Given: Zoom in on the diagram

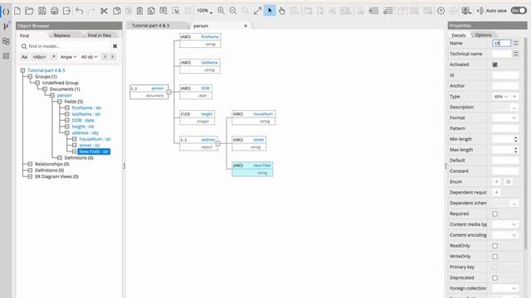Looking at the screenshot, I should coord(221,11).
